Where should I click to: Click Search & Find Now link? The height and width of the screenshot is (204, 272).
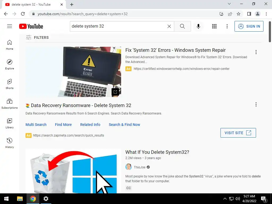pyautogui.click(x=124, y=125)
